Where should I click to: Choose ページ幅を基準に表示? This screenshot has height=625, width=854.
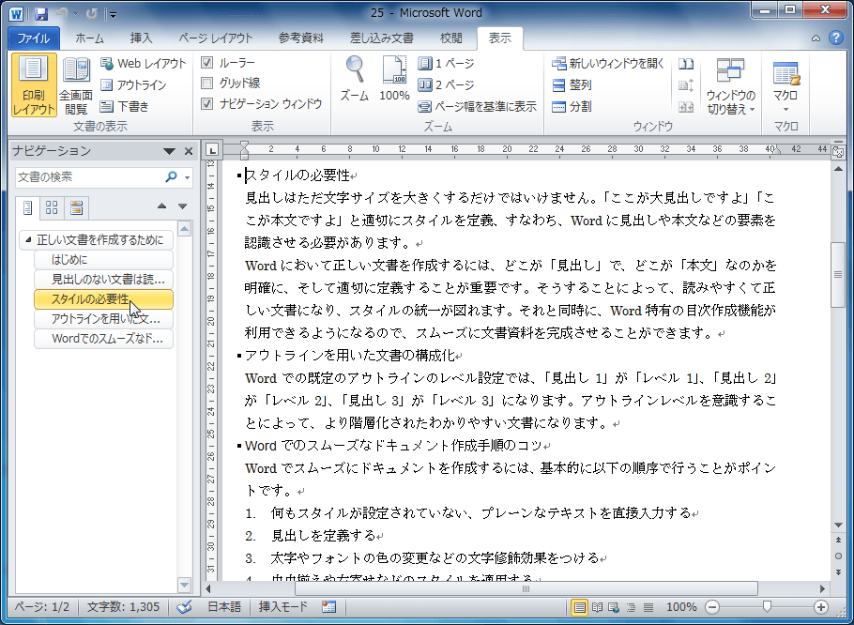[477, 106]
